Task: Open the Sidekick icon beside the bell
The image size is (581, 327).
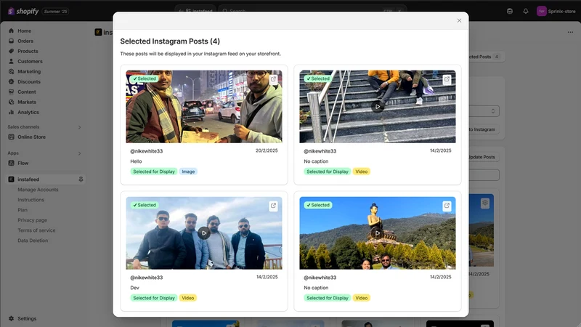Action: point(510,11)
